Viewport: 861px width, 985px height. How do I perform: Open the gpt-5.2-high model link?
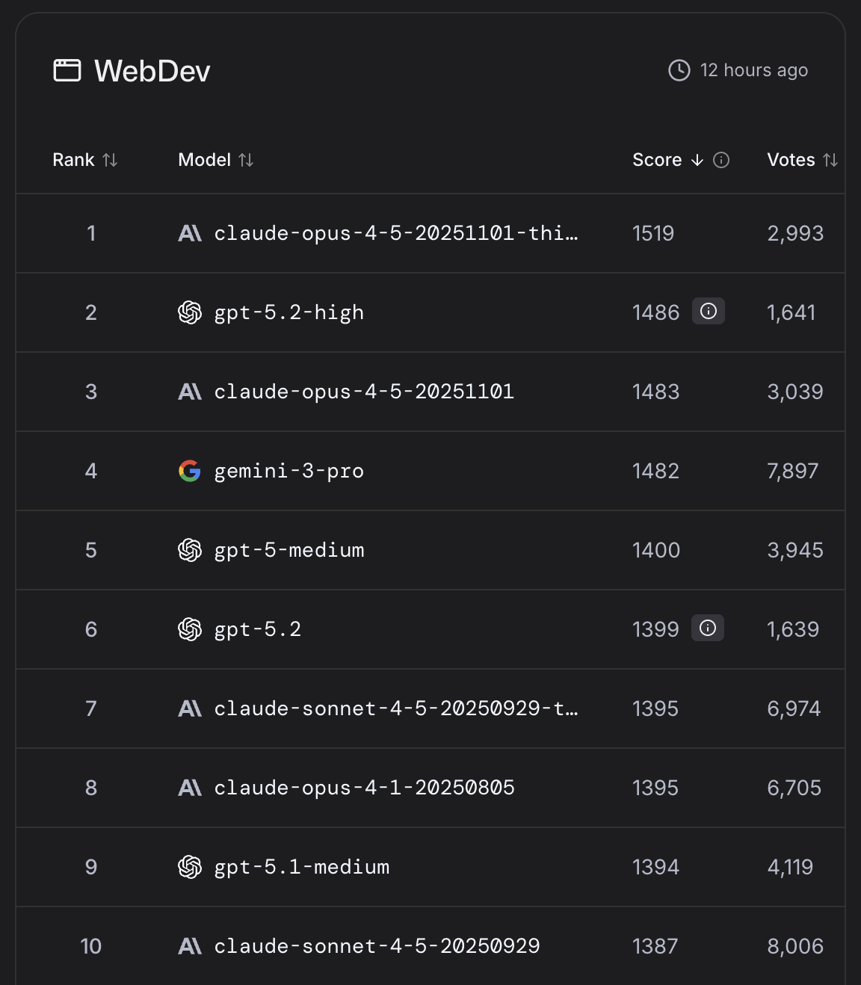click(x=288, y=312)
